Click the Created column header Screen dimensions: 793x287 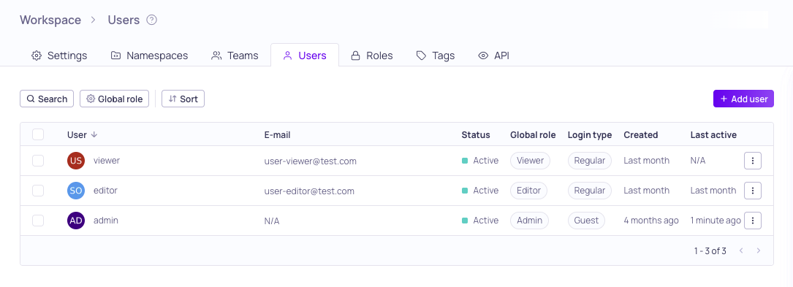click(x=641, y=135)
